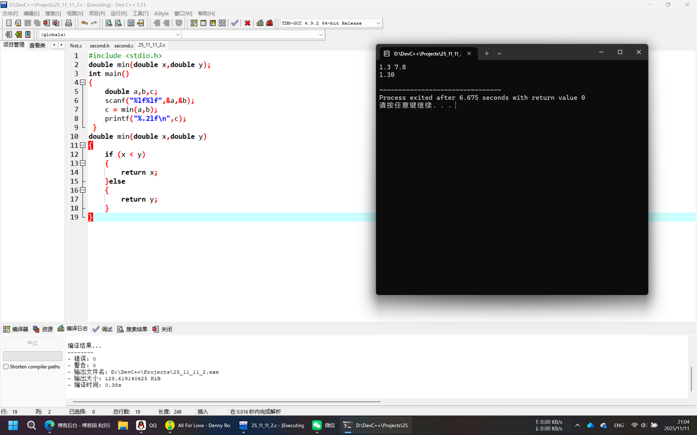Open the 编译器 bottom panel tab
697x435 pixels.
[x=16, y=329]
